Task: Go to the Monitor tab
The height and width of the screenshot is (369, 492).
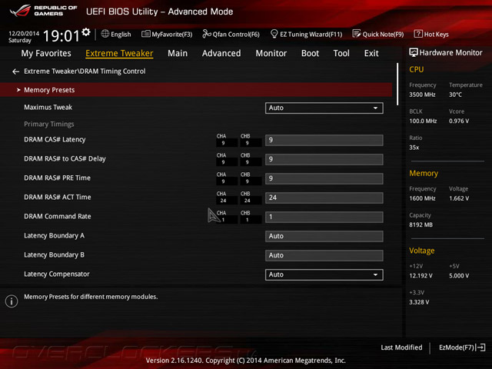Action: point(271,53)
